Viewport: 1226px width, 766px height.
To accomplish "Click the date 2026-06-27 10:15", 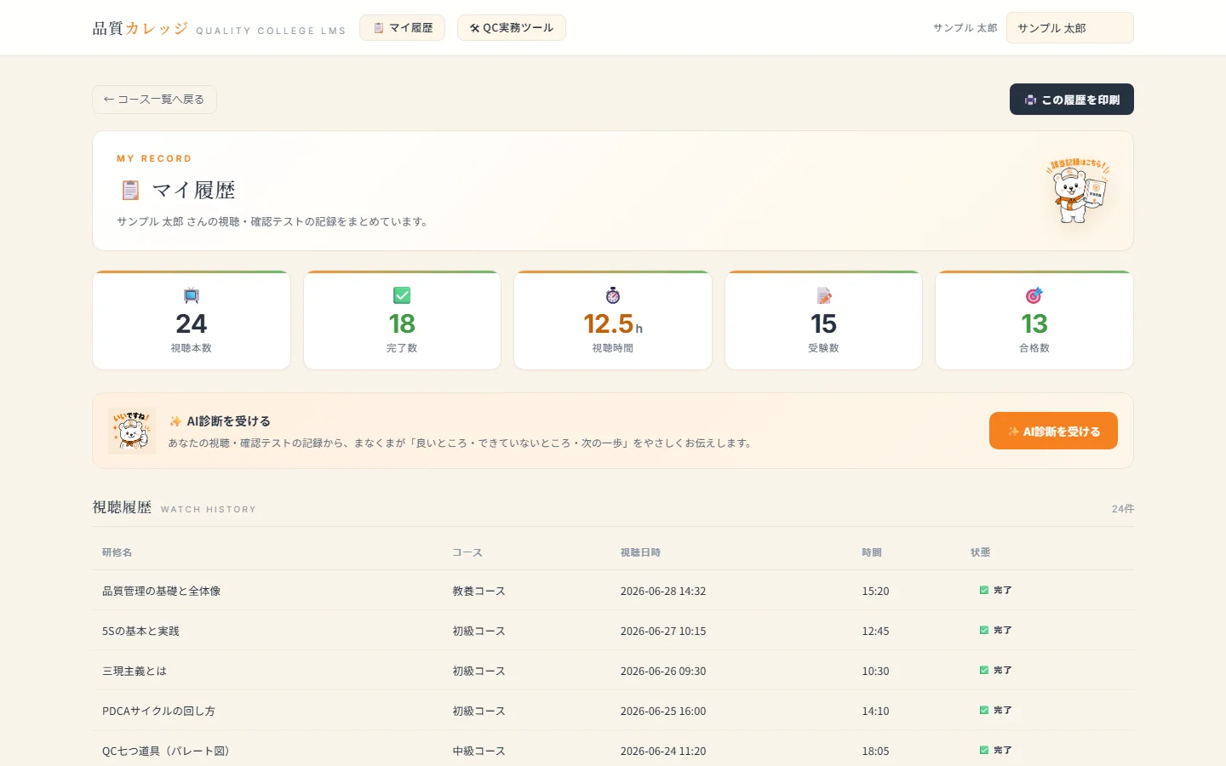I will (x=663, y=631).
